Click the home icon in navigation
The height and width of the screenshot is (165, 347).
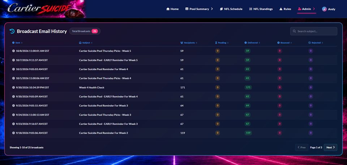(x=168, y=9)
